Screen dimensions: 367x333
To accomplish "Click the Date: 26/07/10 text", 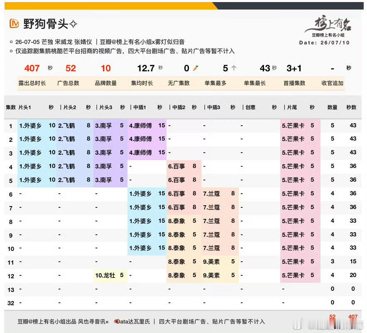I will coord(324,43).
